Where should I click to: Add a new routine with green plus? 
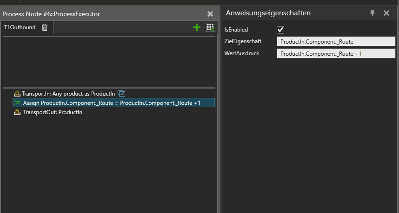(197, 27)
